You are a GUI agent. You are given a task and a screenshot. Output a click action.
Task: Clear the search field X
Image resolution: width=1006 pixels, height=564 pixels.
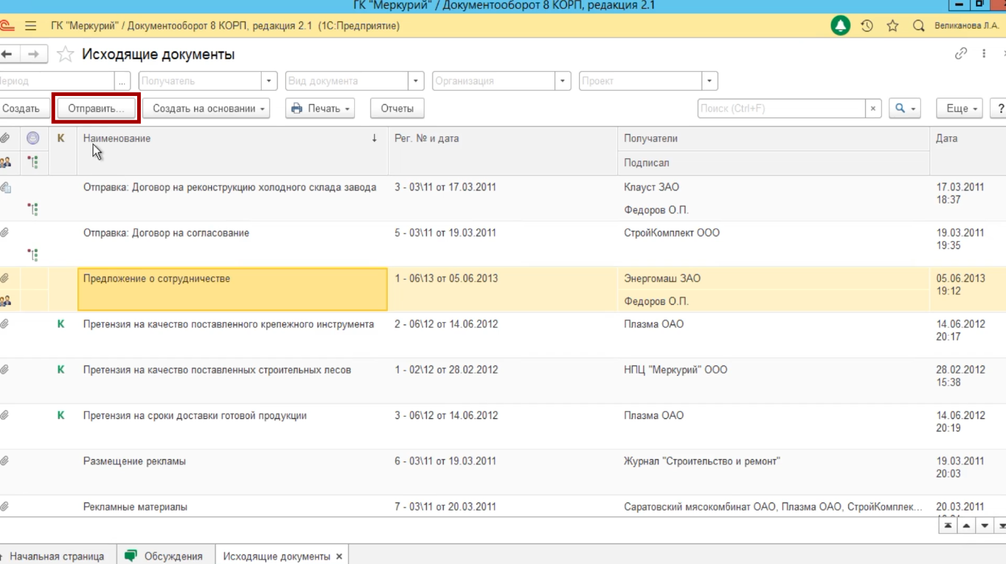873,108
